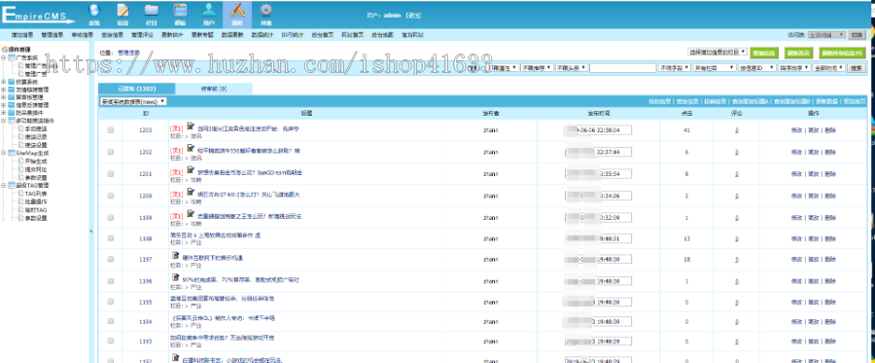Click the 删除 link in row 1203
The width and height of the screenshot is (875, 363).
click(x=830, y=129)
